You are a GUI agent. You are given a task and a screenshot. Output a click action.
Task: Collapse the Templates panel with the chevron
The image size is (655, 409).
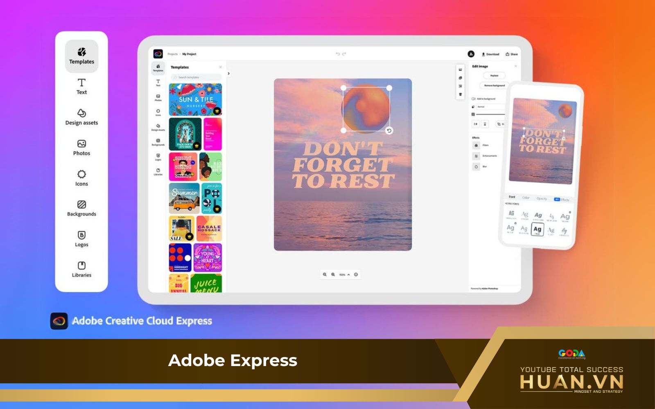click(x=229, y=74)
